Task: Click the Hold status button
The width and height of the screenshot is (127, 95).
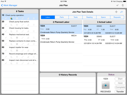Action: click(x=120, y=83)
